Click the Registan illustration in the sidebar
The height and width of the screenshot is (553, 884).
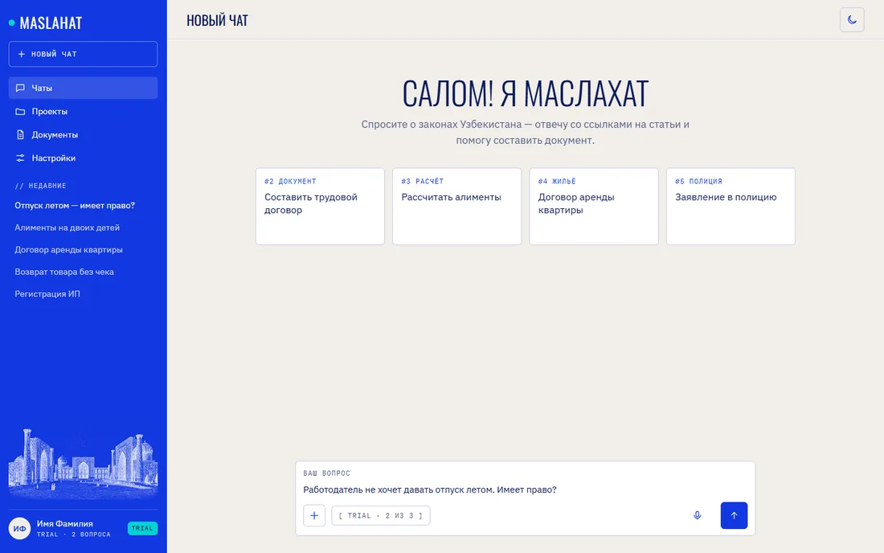(x=83, y=463)
